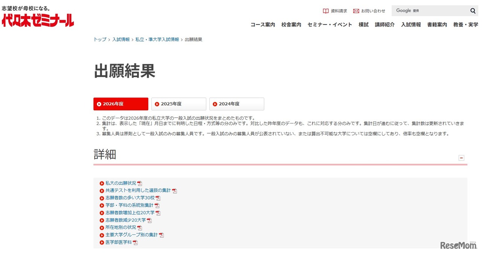This screenshot has height=254, width=482.
Task: Switch to the 2025年度 tab
Action: (x=178, y=104)
